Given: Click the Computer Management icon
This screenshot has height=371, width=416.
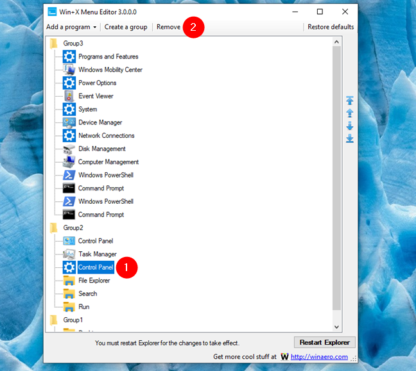Looking at the screenshot, I should 69,162.
